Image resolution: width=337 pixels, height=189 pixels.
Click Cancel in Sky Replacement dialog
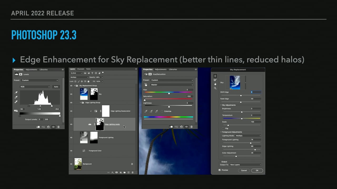(x=244, y=170)
